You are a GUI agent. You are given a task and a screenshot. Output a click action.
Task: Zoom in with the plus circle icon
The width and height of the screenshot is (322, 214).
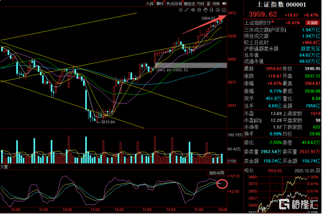coord(218,10)
